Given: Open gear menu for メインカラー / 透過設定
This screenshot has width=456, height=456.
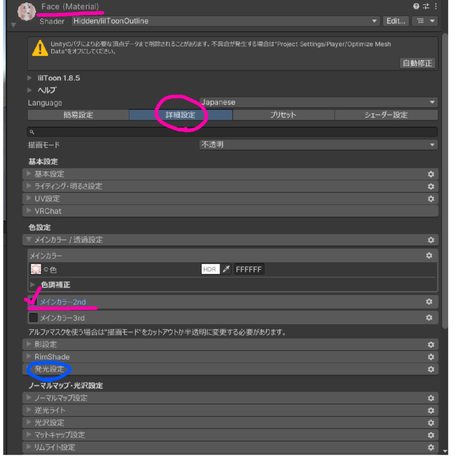Looking at the screenshot, I should (431, 240).
